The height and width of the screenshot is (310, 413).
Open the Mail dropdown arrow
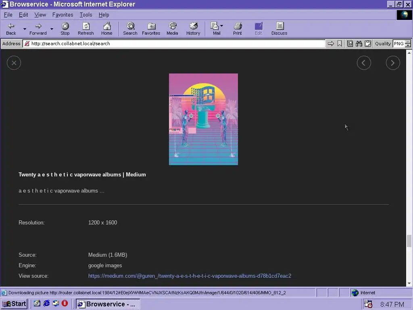(x=221, y=26)
